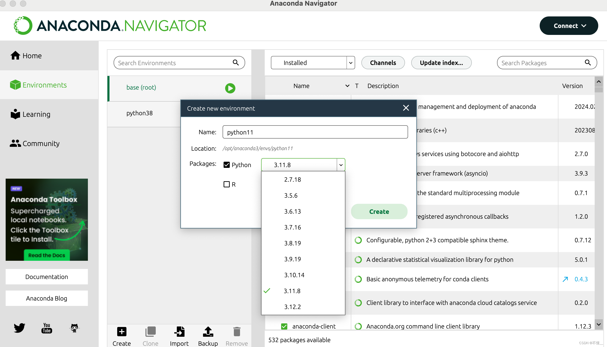The width and height of the screenshot is (607, 347).
Task: Click the Backup environment icon
Action: pos(208,332)
